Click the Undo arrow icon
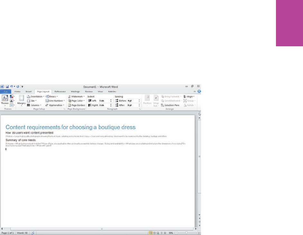The width and height of the screenshot is (303, 235). tap(11, 86)
